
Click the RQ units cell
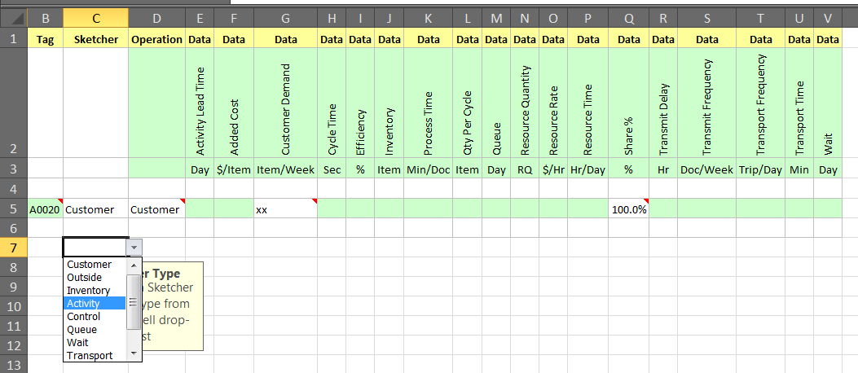525,169
